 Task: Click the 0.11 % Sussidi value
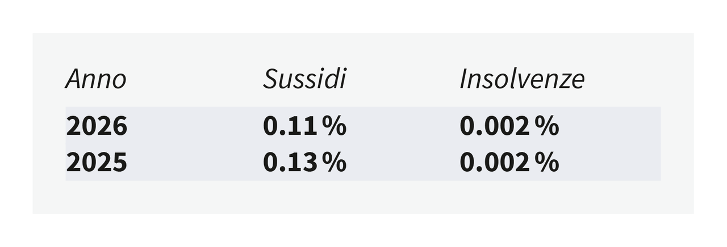click(304, 126)
